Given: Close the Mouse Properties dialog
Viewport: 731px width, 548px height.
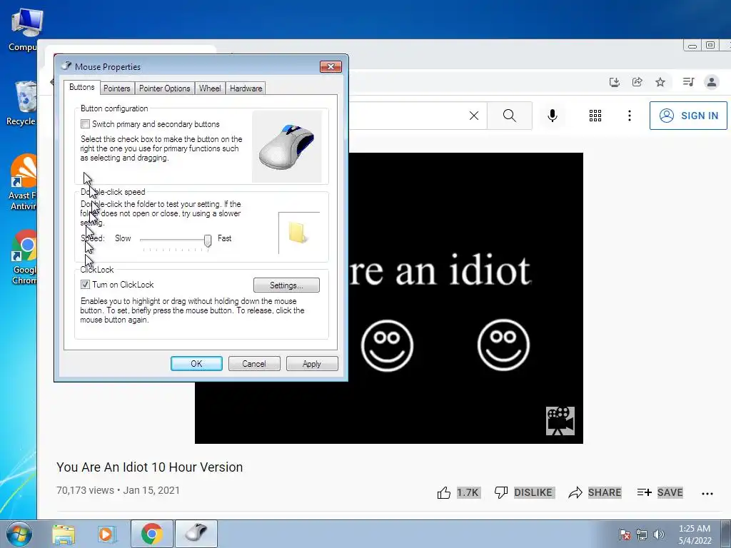Looking at the screenshot, I should 331,66.
